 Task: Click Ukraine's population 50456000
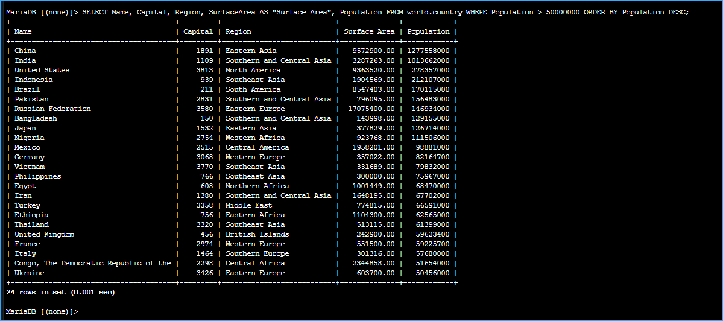[433, 273]
